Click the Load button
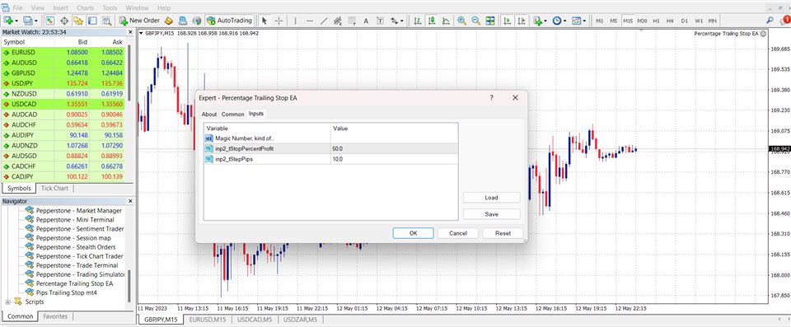This screenshot has height=327, width=791. coord(491,198)
